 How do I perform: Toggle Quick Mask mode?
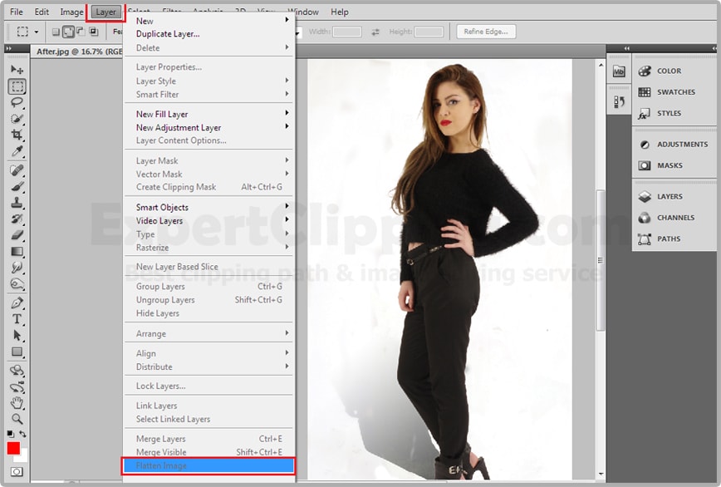click(x=17, y=472)
